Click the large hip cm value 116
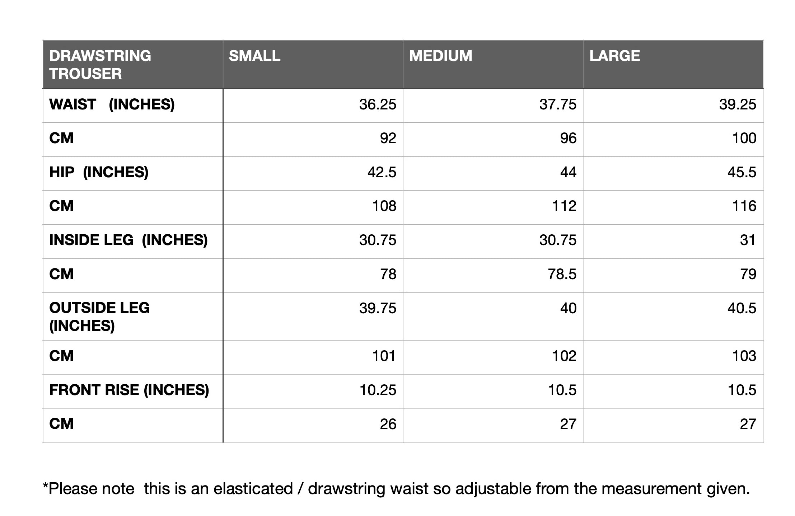Viewport: 795px width, 516px height. click(744, 206)
